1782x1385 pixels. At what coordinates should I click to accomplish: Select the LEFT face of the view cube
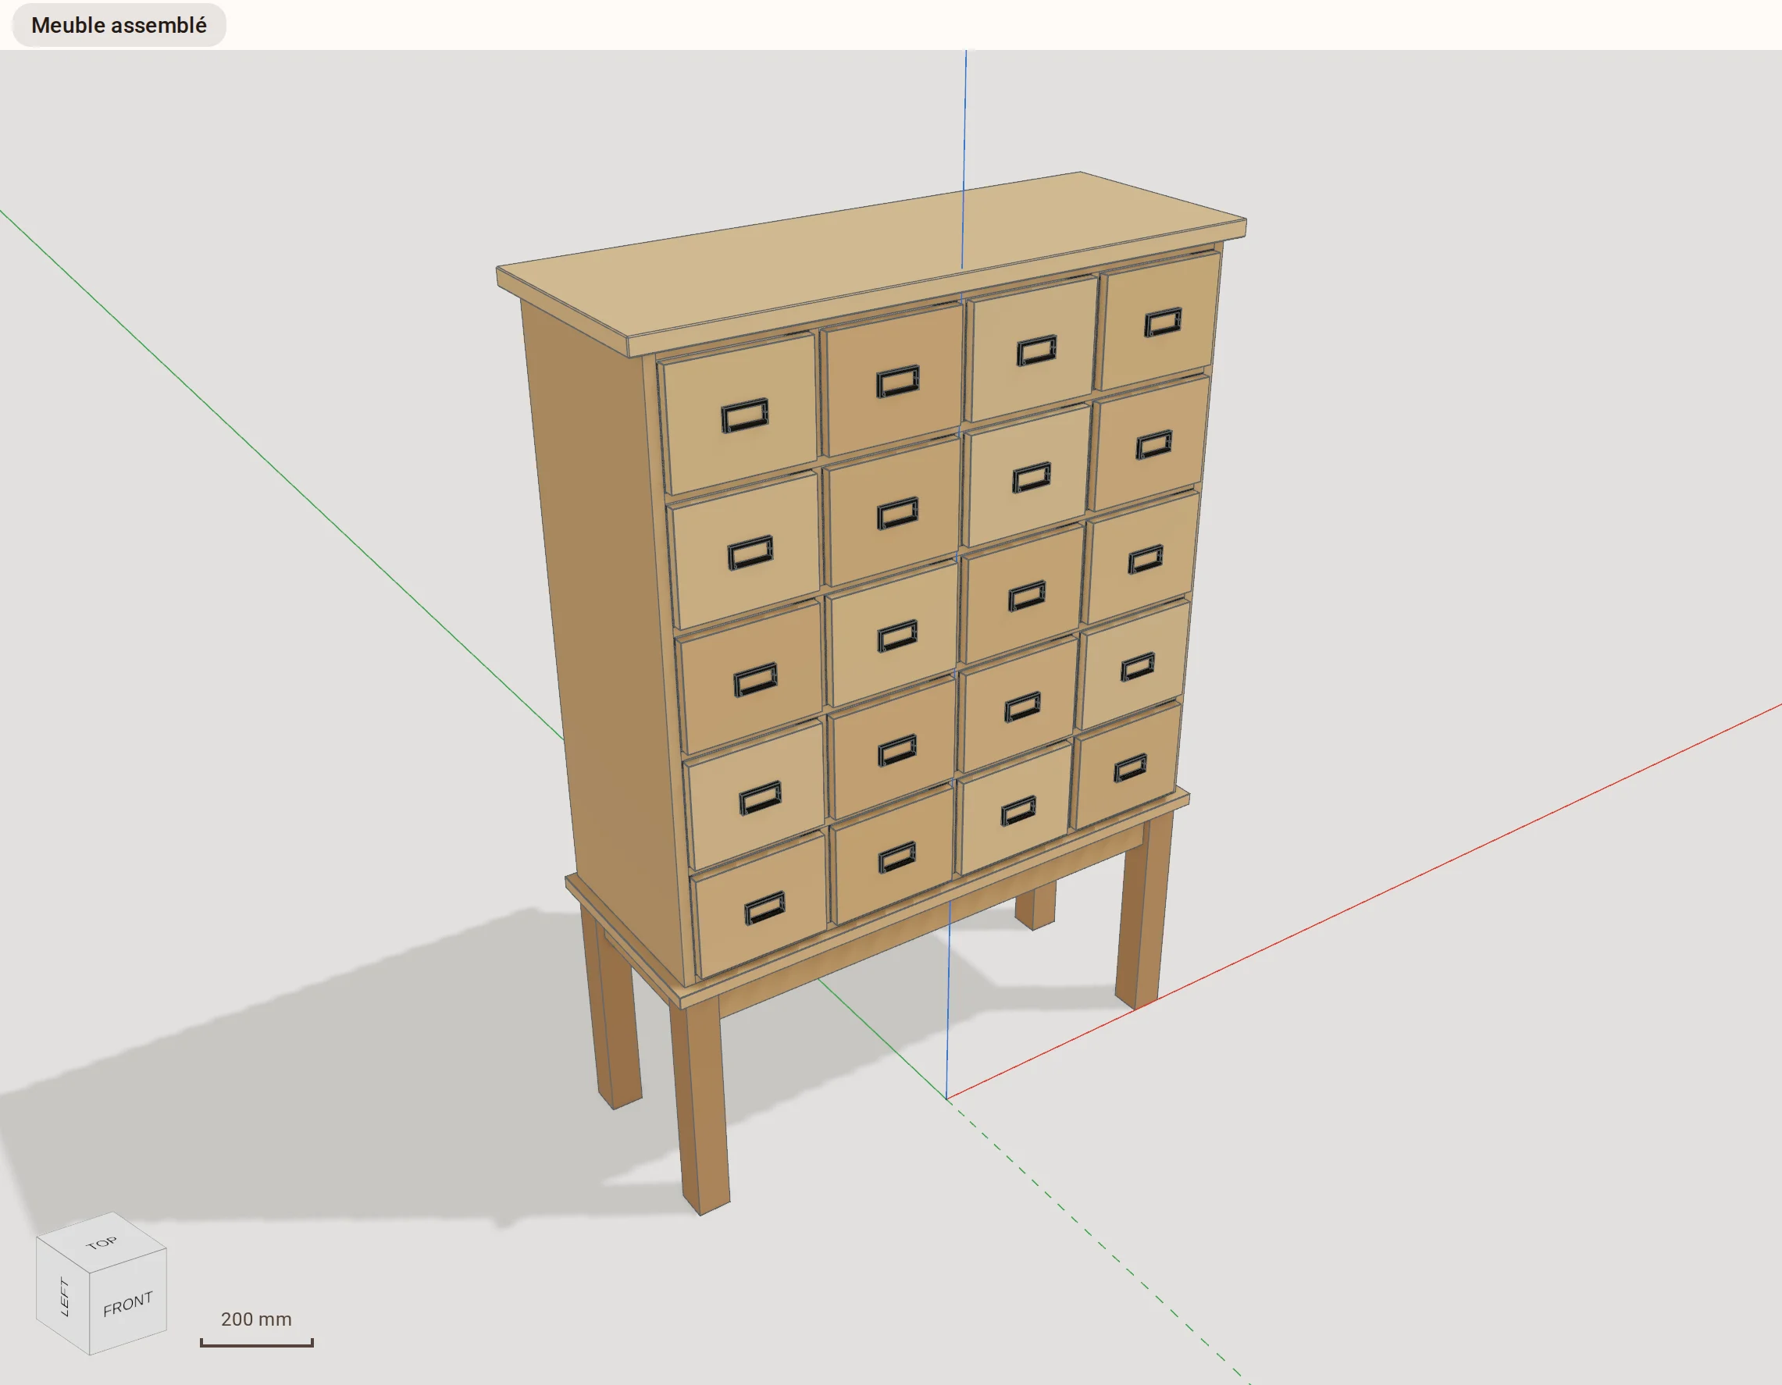64,1297
